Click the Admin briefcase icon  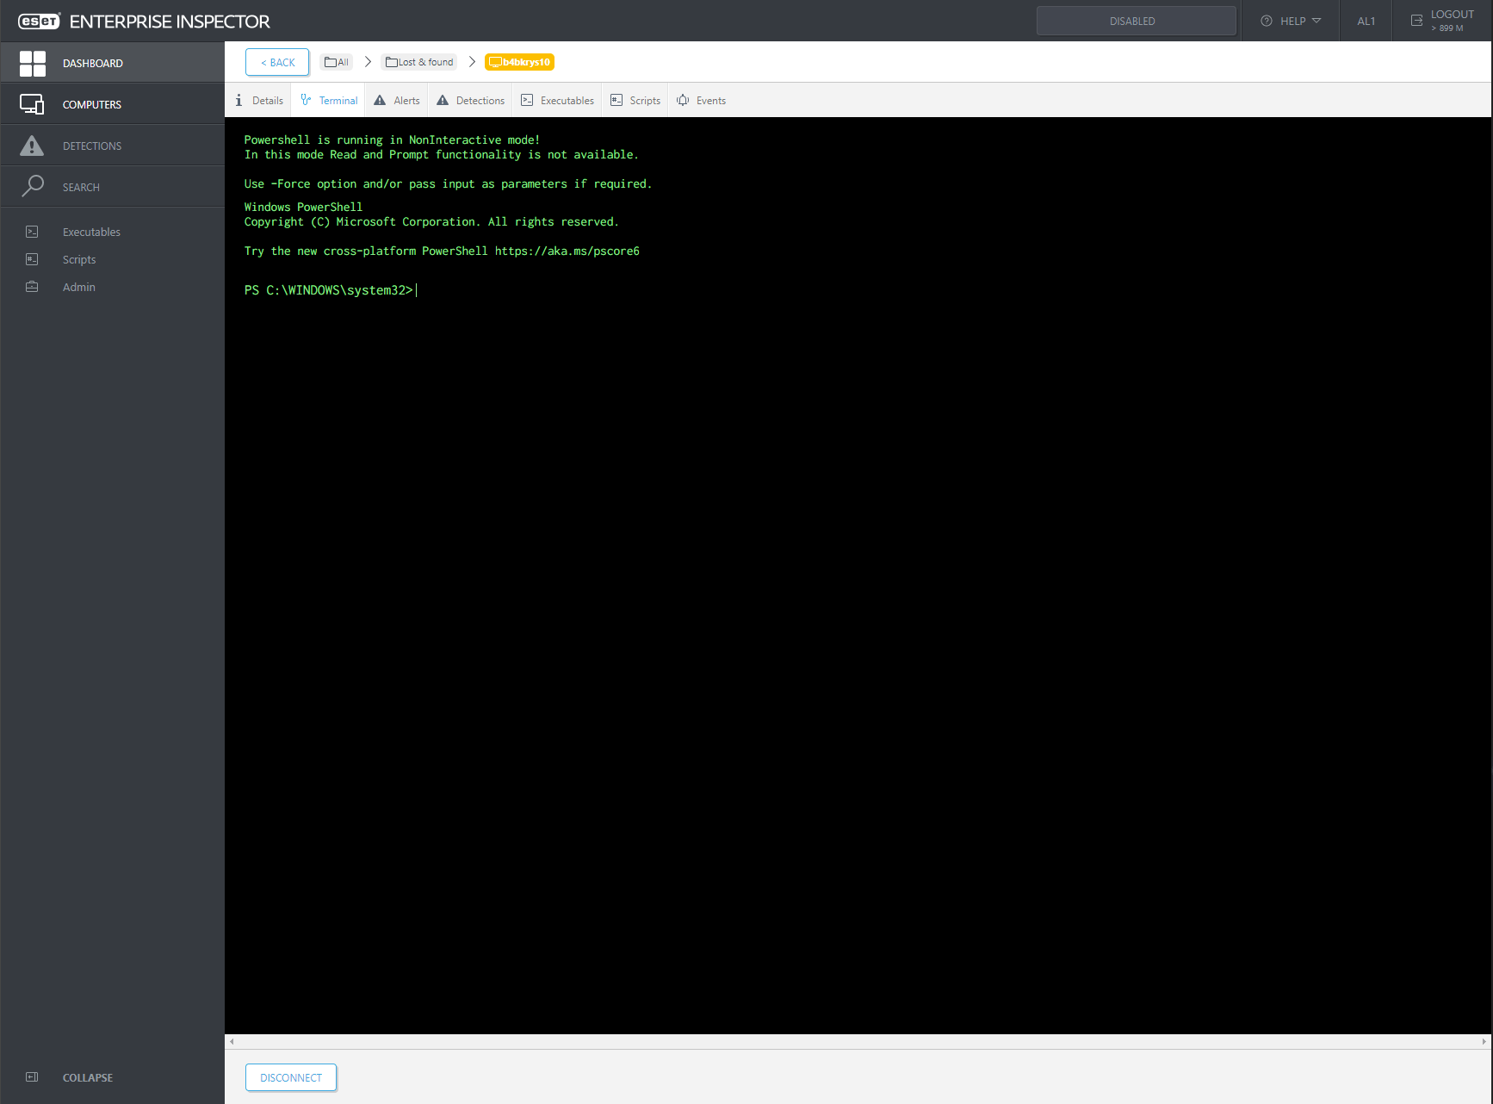(x=32, y=287)
